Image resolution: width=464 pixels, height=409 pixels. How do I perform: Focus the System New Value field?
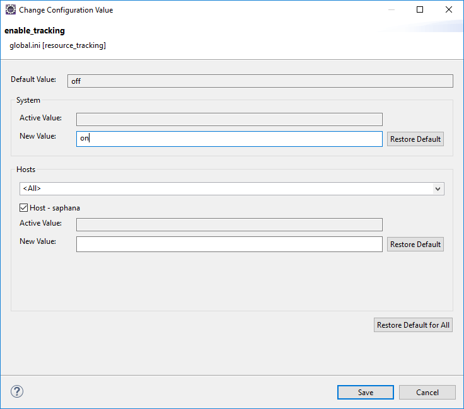(229, 139)
